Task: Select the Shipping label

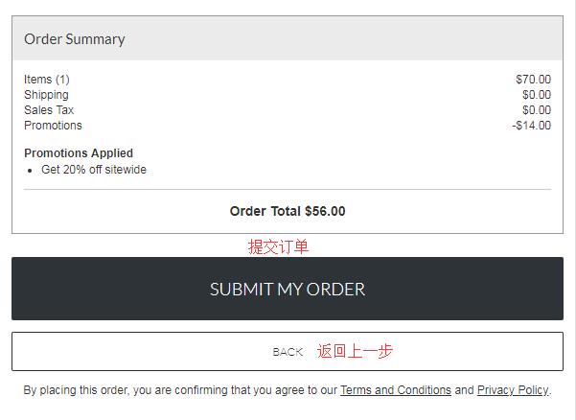Action: [46, 95]
